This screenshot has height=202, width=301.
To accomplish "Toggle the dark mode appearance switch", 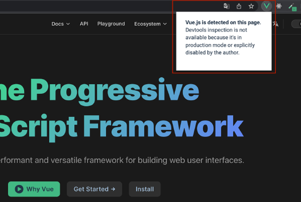I will pyautogui.click(x=296, y=24).
